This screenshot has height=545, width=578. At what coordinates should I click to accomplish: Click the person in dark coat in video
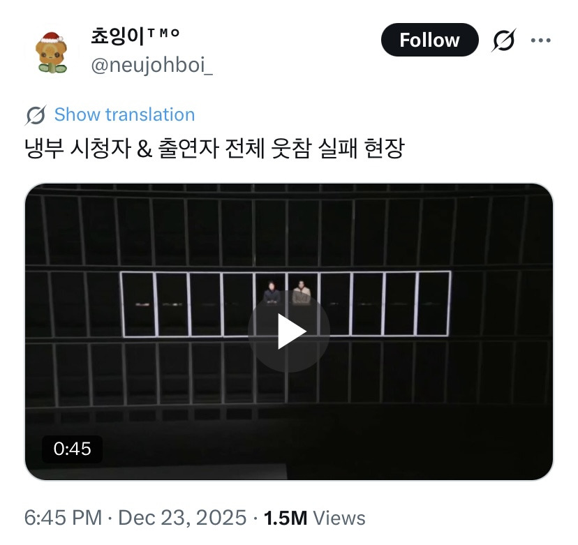272,293
